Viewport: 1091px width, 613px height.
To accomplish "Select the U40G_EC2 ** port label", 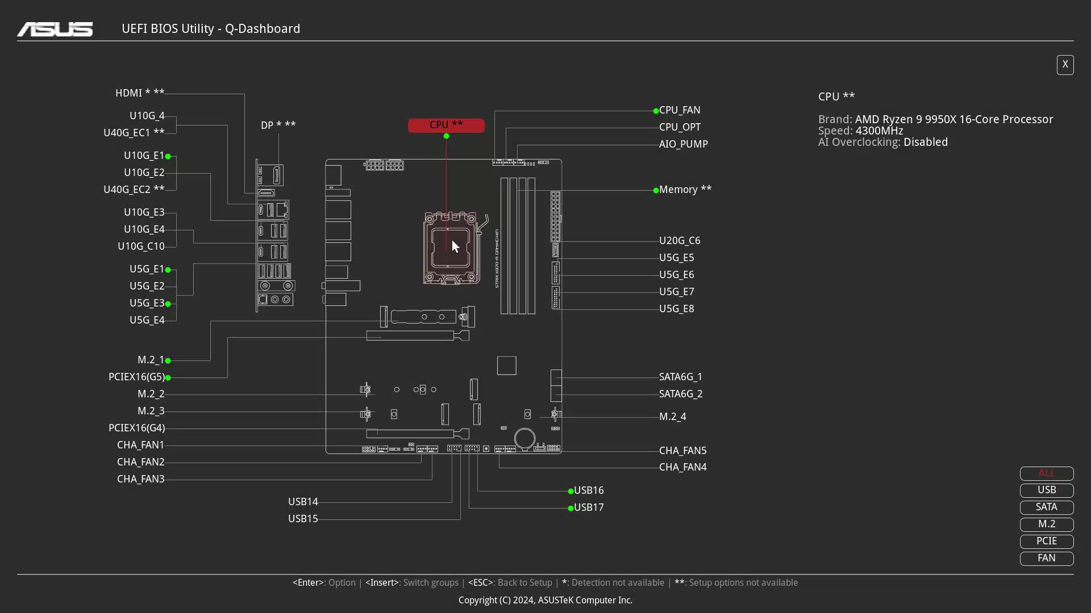I will tap(134, 190).
